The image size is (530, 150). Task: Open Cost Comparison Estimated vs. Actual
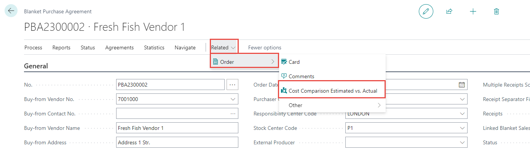pyautogui.click(x=332, y=91)
